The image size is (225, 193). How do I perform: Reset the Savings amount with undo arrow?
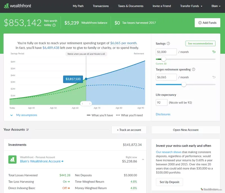click(x=214, y=52)
